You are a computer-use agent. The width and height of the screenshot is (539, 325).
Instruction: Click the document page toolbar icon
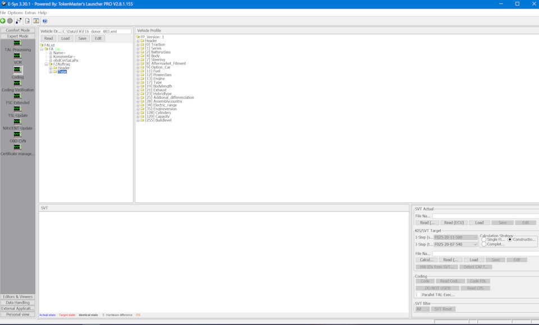[x=28, y=21]
